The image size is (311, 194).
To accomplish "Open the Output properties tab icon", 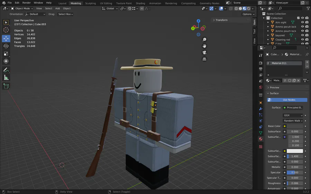I will click(261, 69).
